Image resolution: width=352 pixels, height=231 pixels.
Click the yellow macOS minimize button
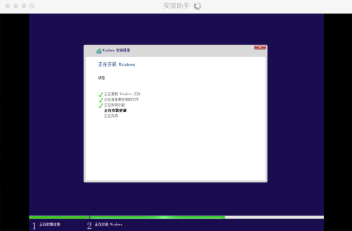(16, 6)
